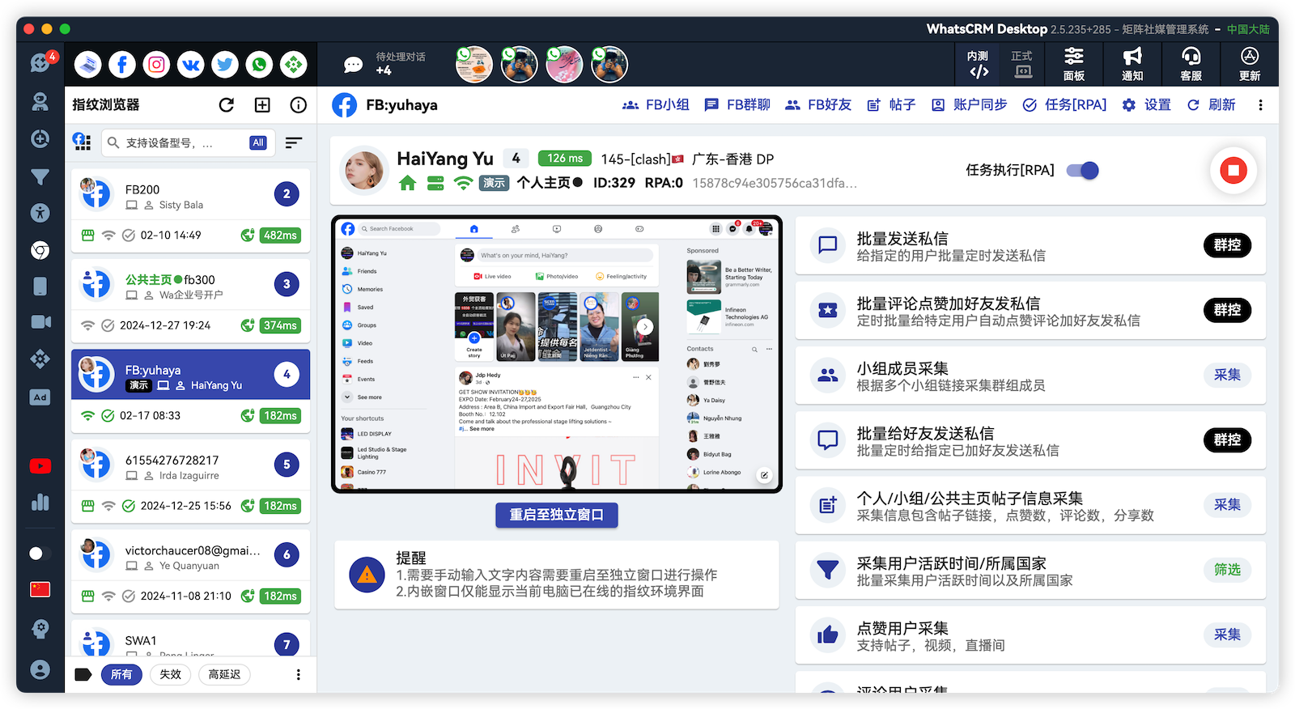Viewport: 1295px width, 709px height.
Task: Refresh the fingerprint browser list
Action: pyautogui.click(x=227, y=105)
